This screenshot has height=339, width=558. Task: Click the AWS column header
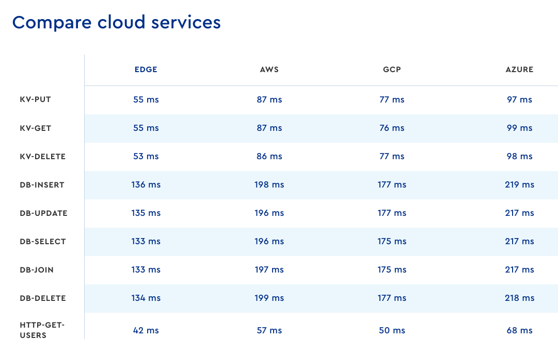(269, 70)
